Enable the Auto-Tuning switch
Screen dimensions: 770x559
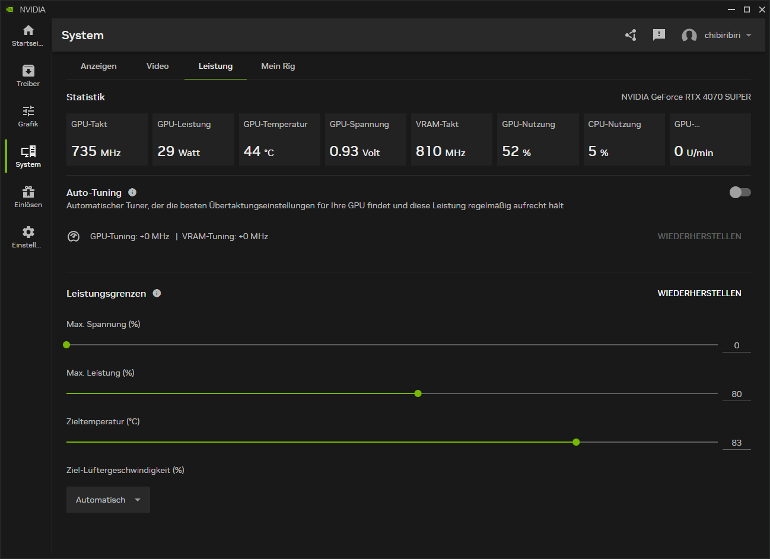[x=740, y=192]
